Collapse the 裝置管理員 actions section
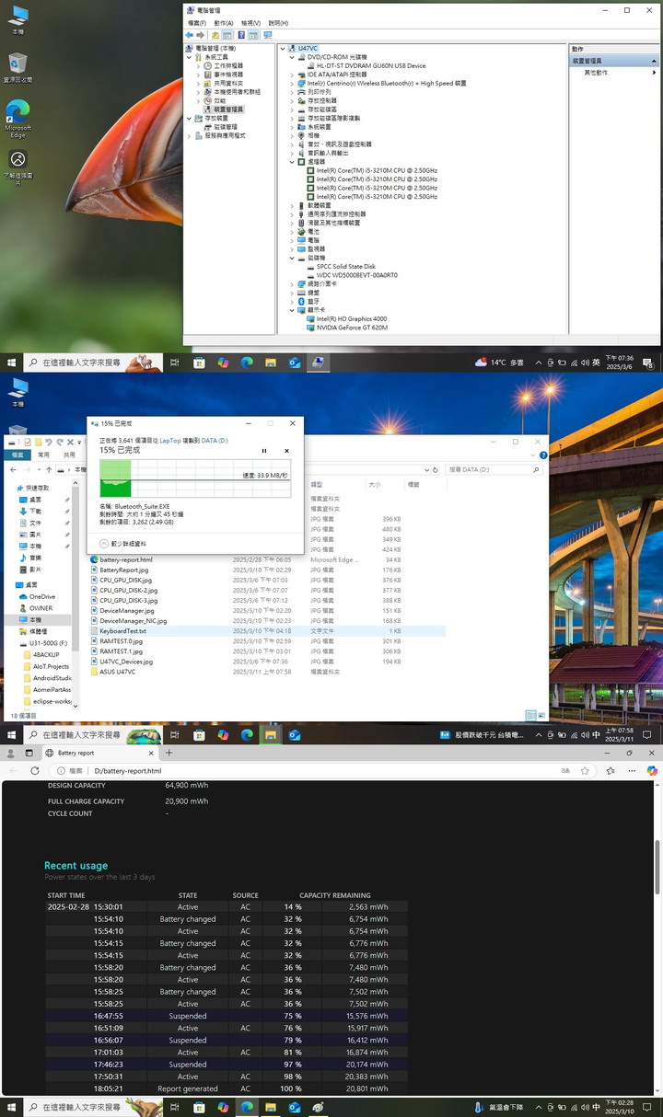Viewport: 663px width, 1117px height. [x=654, y=61]
